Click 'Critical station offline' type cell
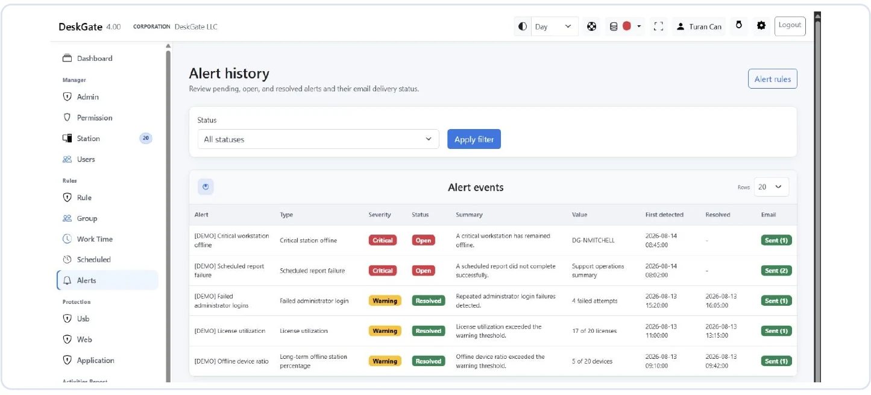This screenshot has width=871, height=395. point(308,240)
